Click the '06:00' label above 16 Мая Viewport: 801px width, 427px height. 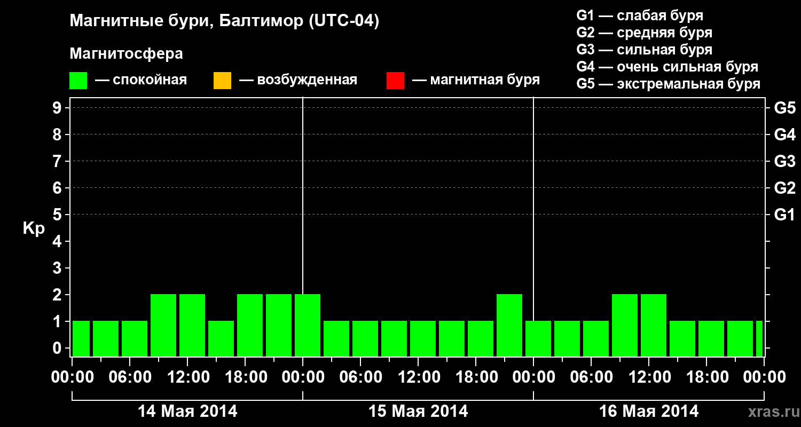591,377
